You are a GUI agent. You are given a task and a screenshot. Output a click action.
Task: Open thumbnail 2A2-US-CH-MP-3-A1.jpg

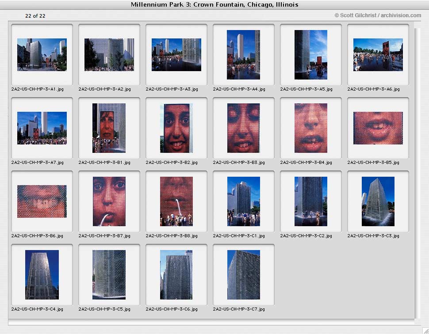click(x=42, y=55)
